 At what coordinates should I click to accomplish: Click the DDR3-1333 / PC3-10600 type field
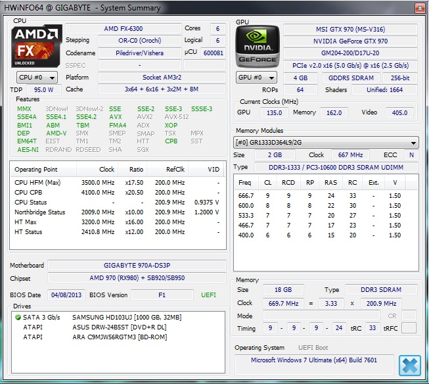(x=336, y=167)
